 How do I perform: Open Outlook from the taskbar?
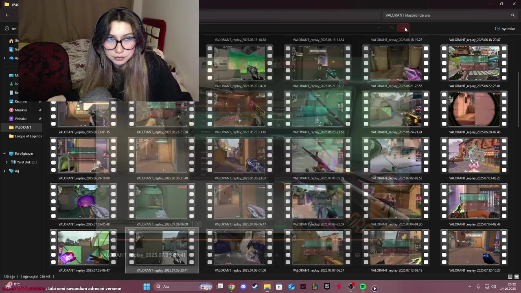[x=291, y=286]
